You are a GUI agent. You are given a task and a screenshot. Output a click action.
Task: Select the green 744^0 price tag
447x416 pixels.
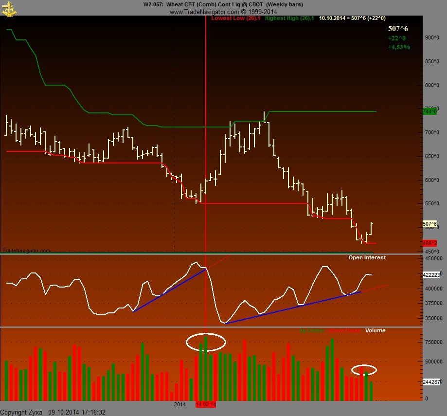[430, 112]
